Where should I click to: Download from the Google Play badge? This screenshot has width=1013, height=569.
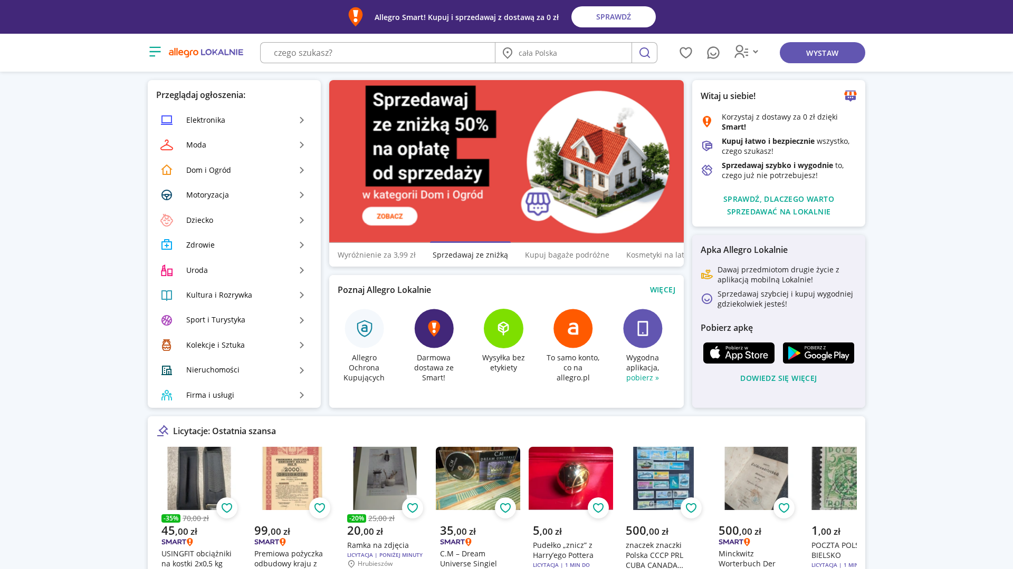[x=818, y=353]
